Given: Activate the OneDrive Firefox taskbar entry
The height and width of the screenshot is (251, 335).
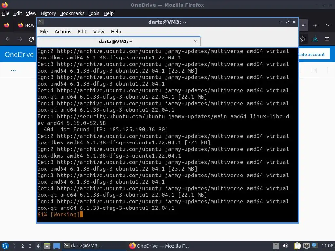Looking at the screenshot, I should point(159,246).
